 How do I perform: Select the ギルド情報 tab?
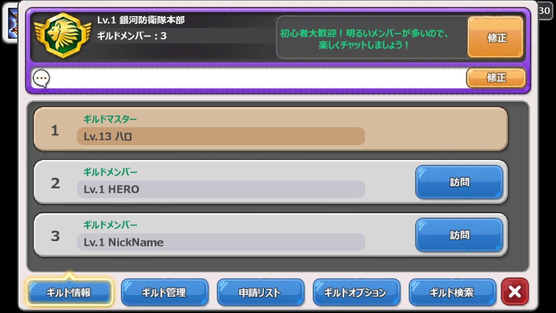pos(69,292)
